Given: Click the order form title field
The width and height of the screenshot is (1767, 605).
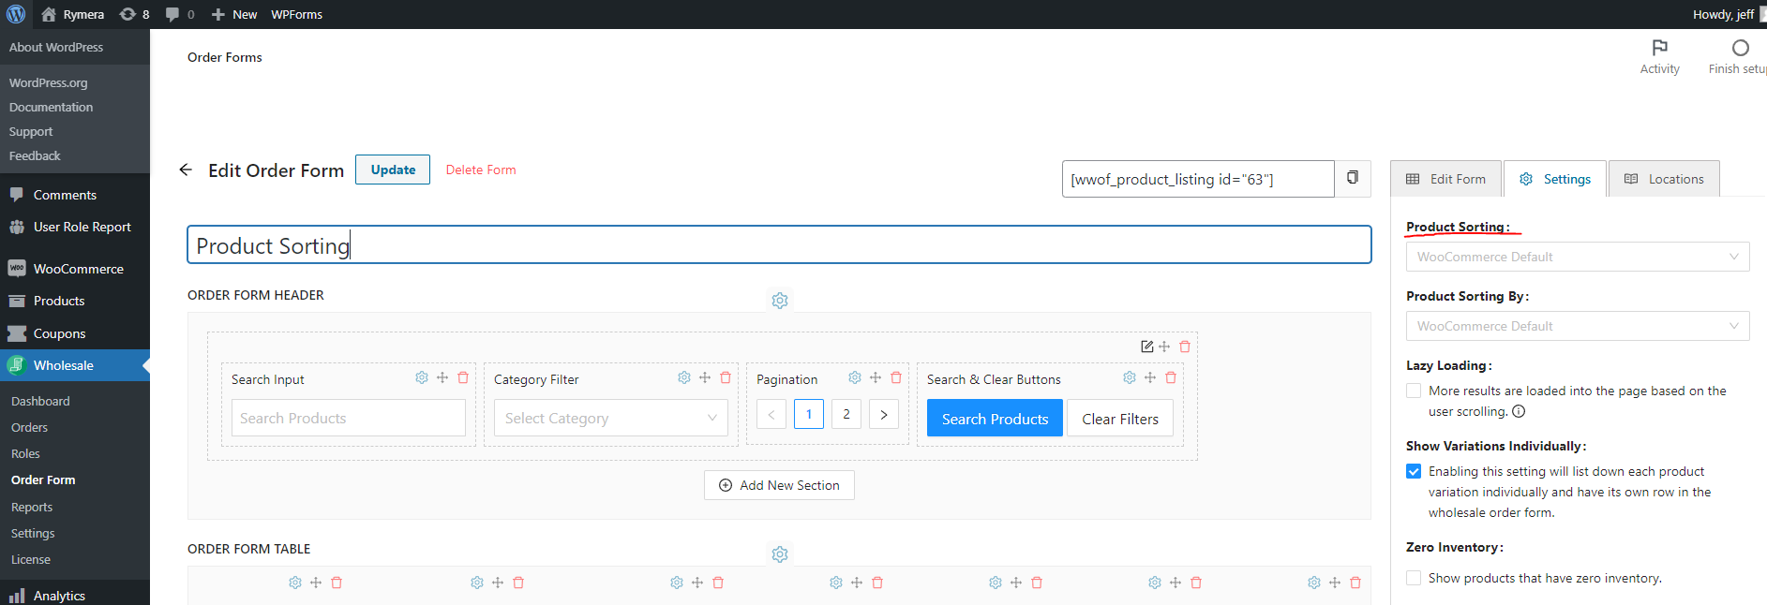Looking at the screenshot, I should [x=778, y=245].
